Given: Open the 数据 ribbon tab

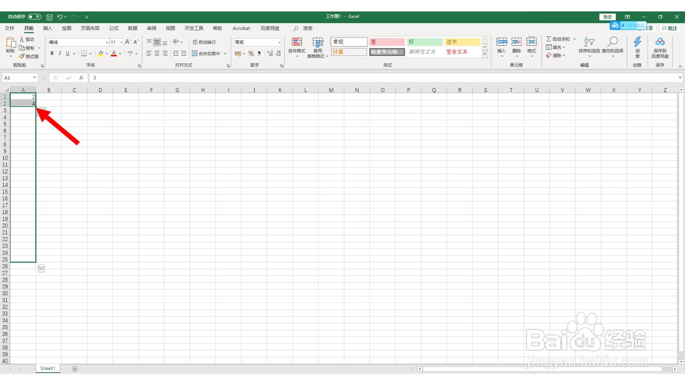Looking at the screenshot, I should coord(133,28).
